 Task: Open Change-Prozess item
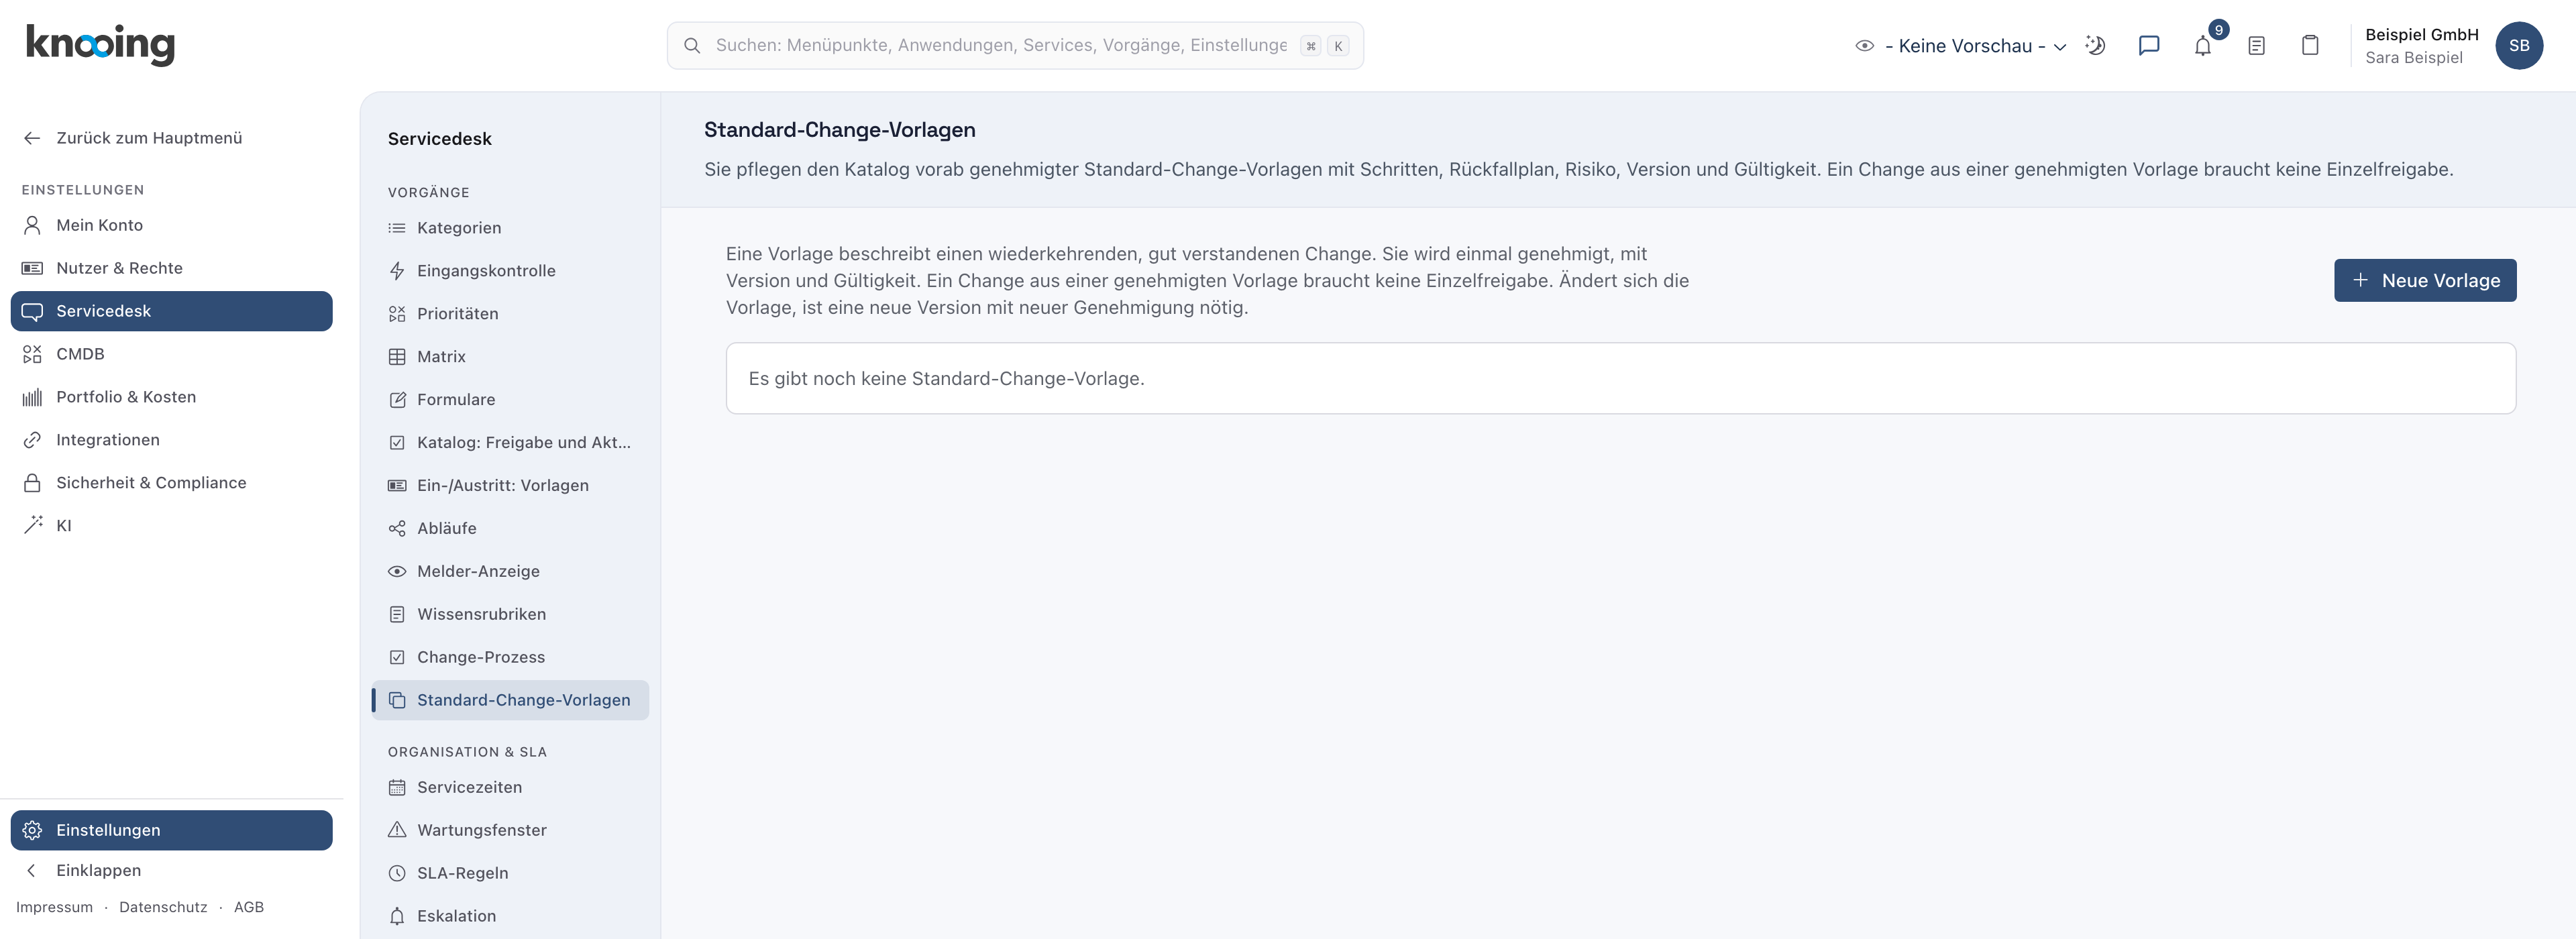(x=510, y=658)
